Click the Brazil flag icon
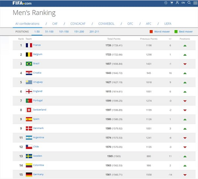 click(x=29, y=64)
